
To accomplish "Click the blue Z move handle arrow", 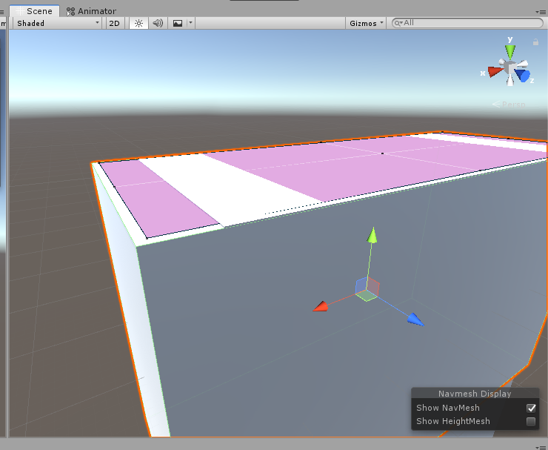I will 415,320.
